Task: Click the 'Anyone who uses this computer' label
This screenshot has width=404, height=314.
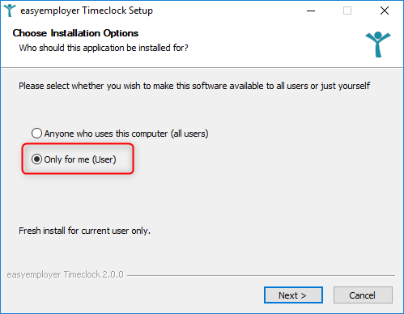Action: pyautogui.click(x=126, y=134)
